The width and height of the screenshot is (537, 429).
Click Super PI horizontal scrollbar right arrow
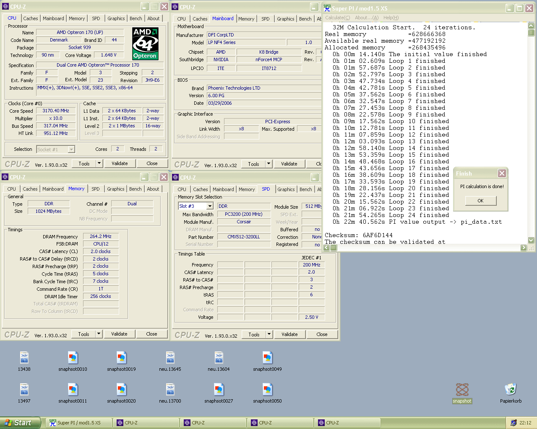pyautogui.click(x=524, y=248)
